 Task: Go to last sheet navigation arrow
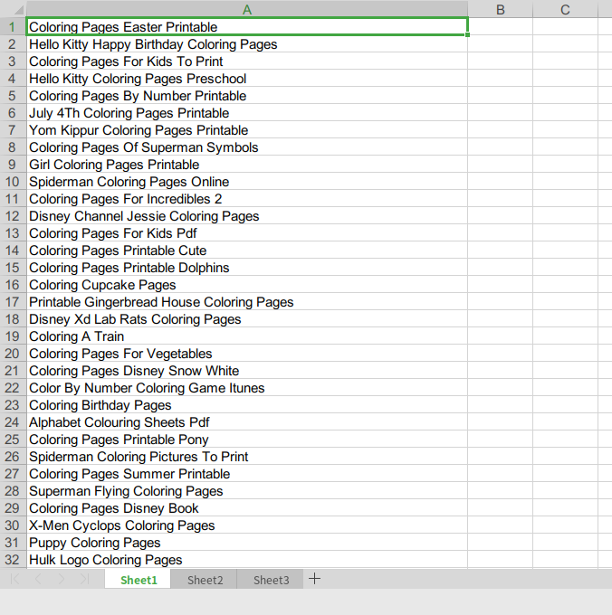[x=84, y=579]
